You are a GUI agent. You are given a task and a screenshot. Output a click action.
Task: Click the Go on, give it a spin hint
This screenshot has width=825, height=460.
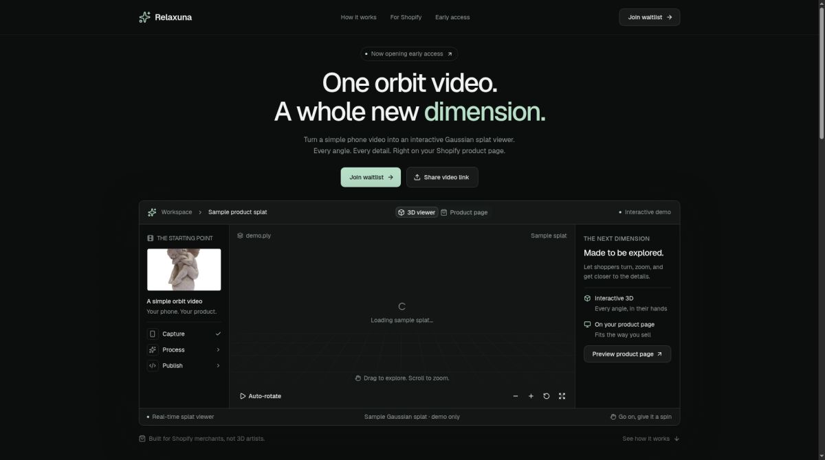pos(641,417)
